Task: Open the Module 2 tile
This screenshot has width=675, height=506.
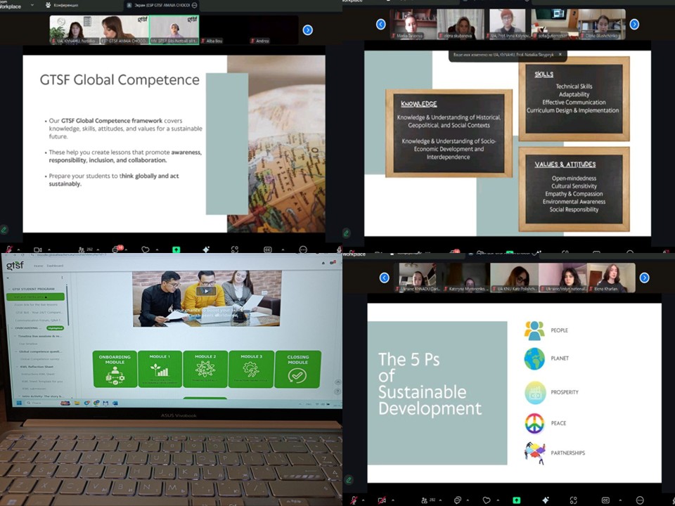Action: (x=205, y=369)
